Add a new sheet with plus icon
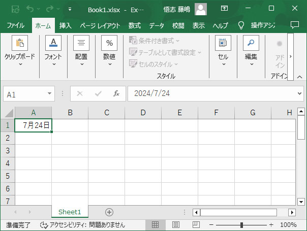 (109, 212)
